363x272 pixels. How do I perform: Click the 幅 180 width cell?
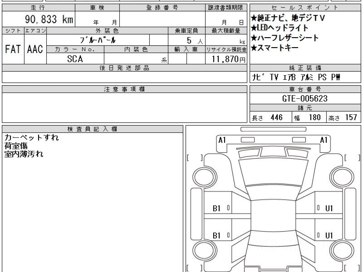(x=309, y=117)
